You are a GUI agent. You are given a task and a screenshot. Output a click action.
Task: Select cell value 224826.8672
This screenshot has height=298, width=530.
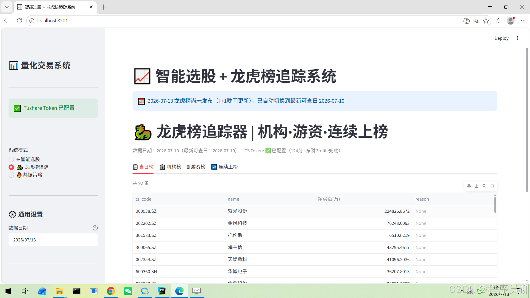tap(364, 211)
